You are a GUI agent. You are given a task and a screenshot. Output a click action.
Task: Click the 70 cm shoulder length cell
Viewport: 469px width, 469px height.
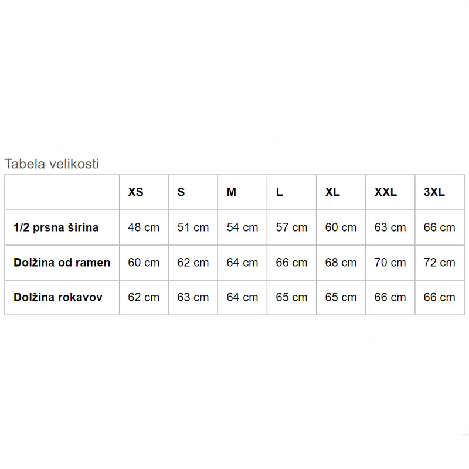tap(390, 263)
